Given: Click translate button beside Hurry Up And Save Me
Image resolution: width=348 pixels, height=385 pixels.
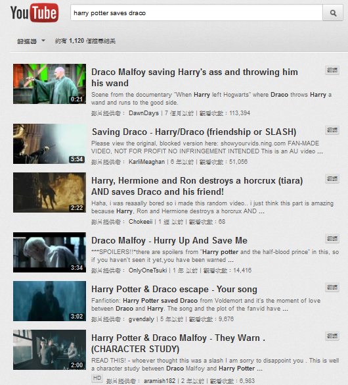Looking at the screenshot, I should [x=332, y=239].
